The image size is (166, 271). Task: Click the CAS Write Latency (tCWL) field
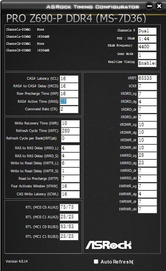click(70, 194)
